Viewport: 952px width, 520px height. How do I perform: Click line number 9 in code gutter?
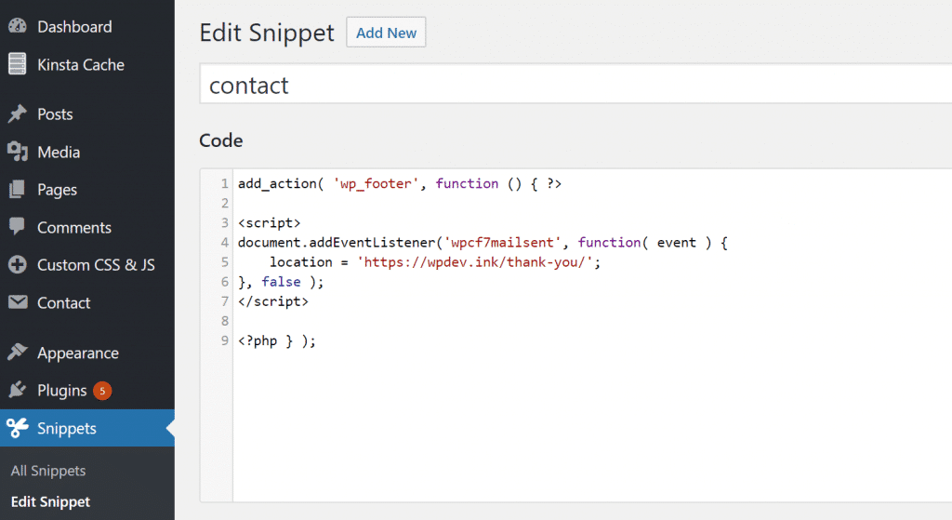[x=224, y=340]
